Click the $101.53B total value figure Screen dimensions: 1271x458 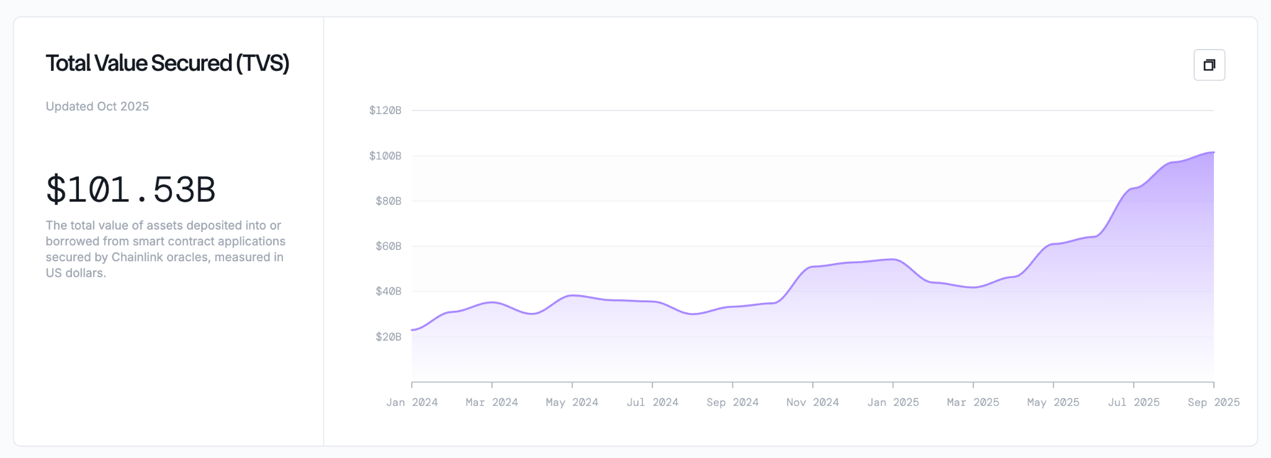click(x=131, y=190)
